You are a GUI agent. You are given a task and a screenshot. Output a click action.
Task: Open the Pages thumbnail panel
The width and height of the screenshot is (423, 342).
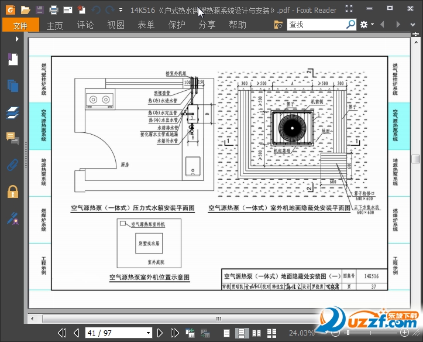tap(13, 85)
